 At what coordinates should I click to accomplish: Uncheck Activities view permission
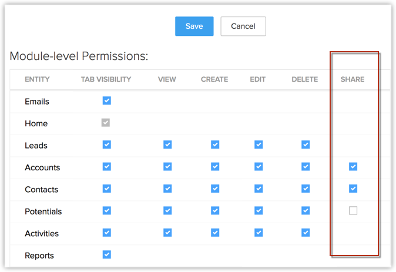coord(167,233)
